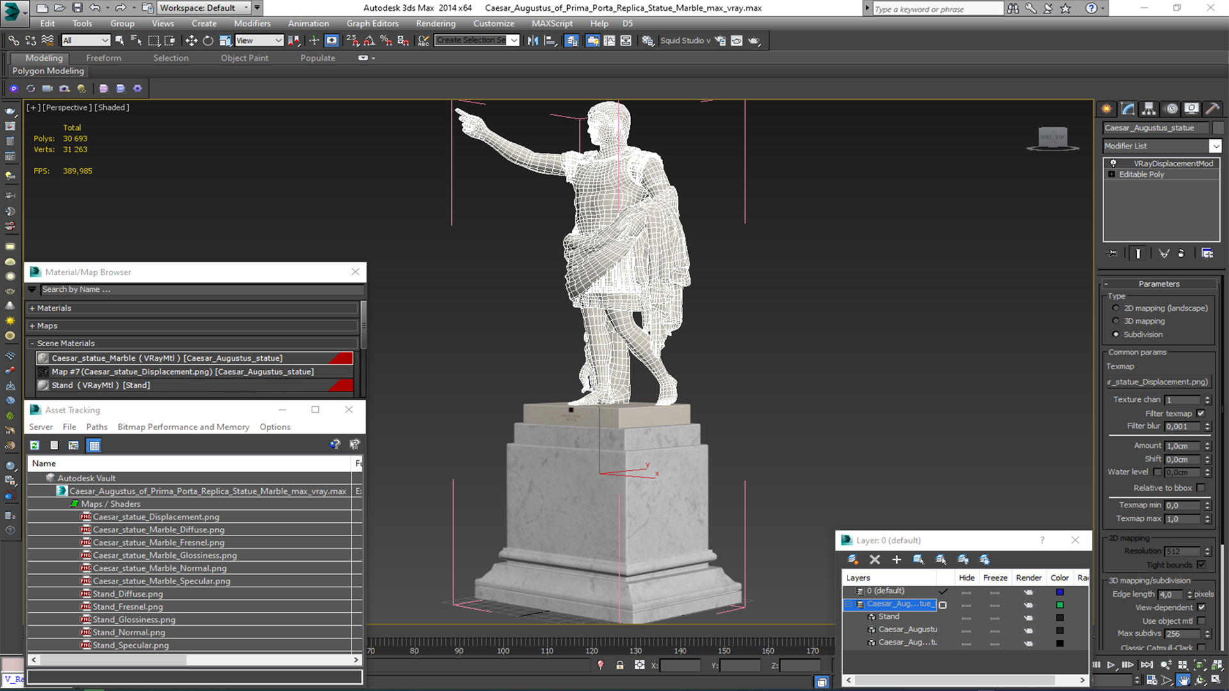Open the Rendering menu
Image resolution: width=1229 pixels, height=691 pixels.
(435, 23)
